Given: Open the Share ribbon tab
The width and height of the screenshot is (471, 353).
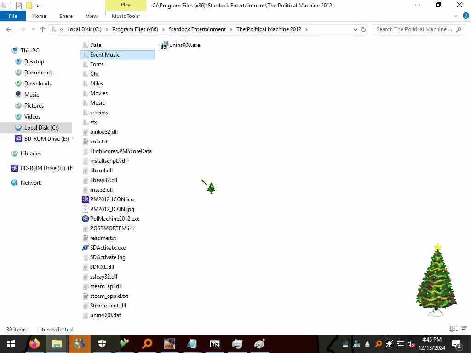Looking at the screenshot, I should click(x=66, y=16).
